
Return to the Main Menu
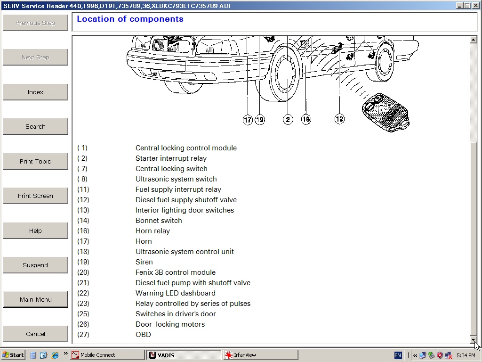35,299
